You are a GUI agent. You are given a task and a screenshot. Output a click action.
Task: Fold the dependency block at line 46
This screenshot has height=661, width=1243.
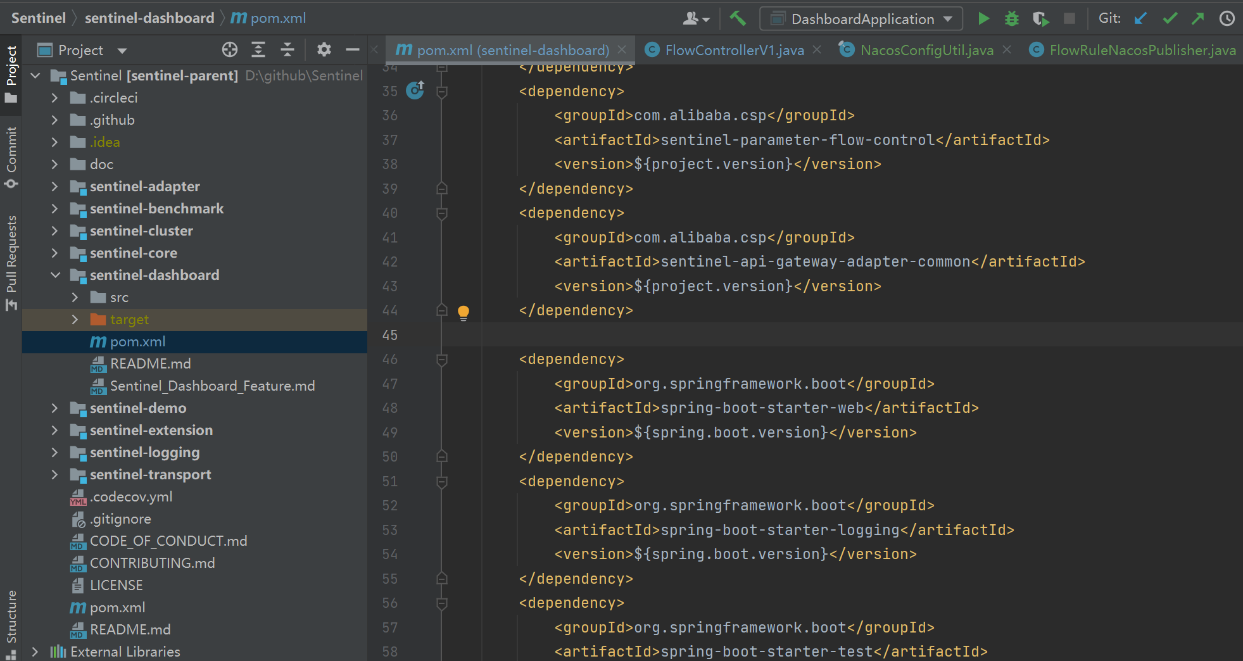(442, 360)
